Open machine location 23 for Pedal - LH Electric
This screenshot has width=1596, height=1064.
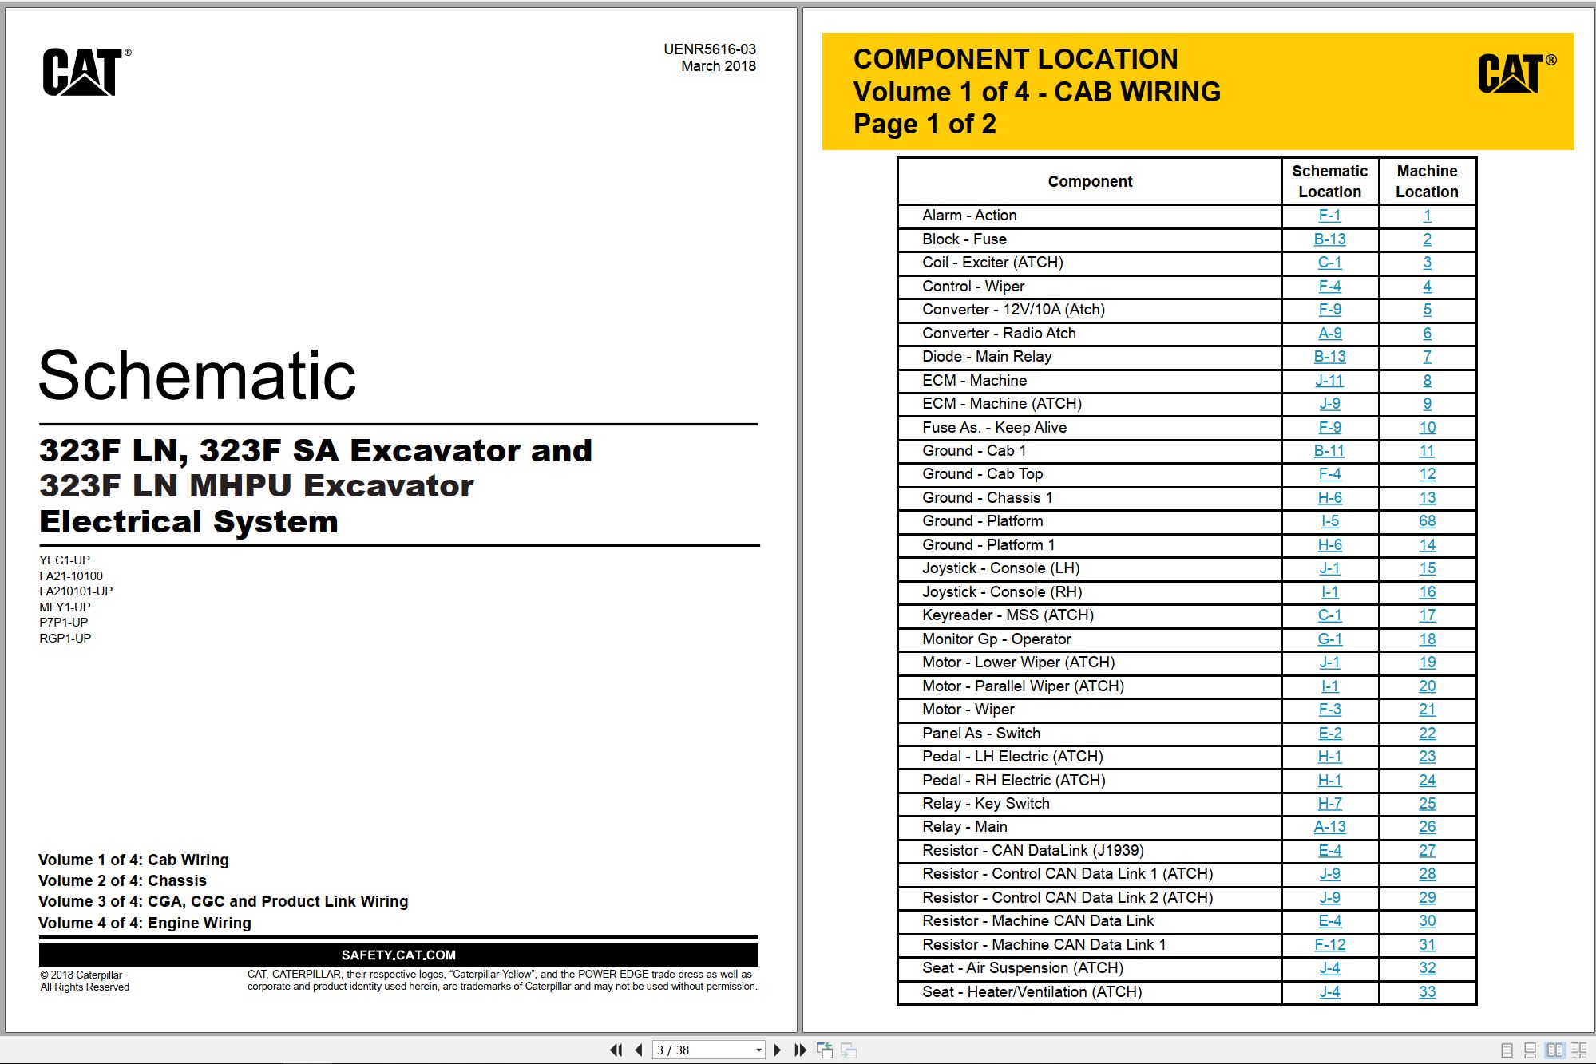pyautogui.click(x=1427, y=757)
